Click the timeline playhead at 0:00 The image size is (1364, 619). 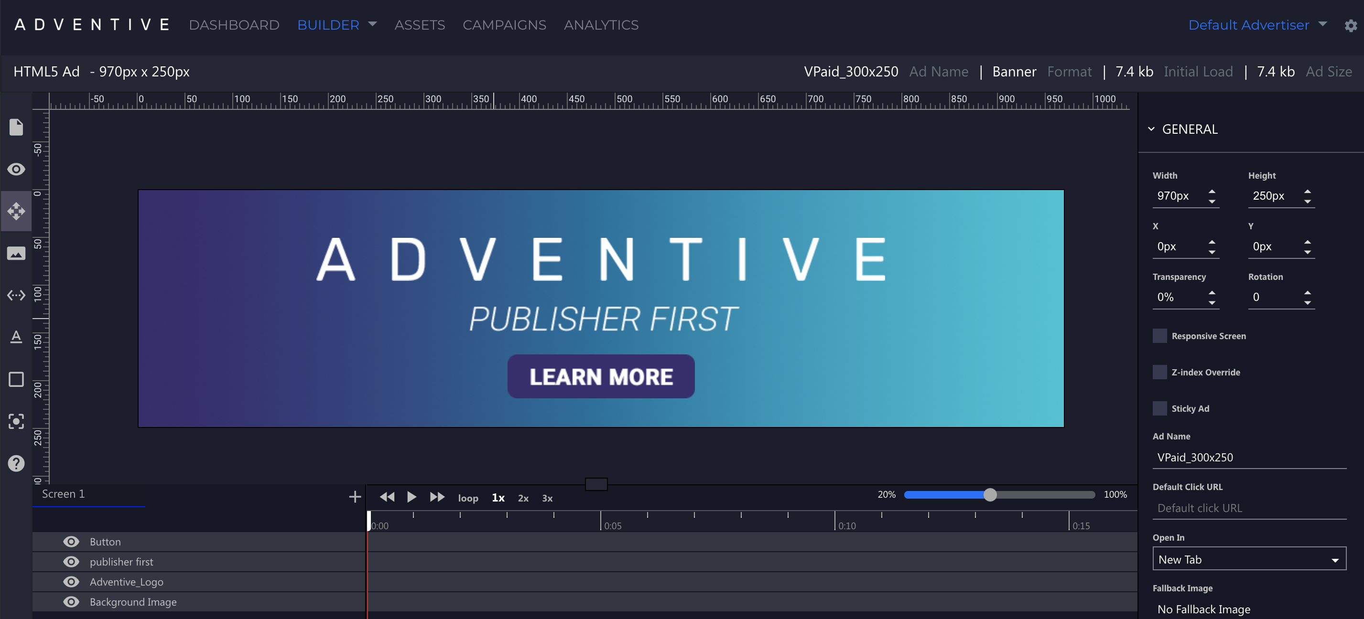[369, 521]
